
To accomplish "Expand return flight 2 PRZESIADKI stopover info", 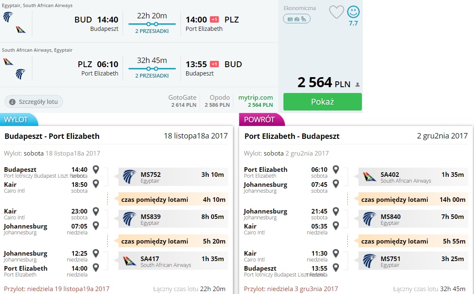I will pyautogui.click(x=152, y=76).
